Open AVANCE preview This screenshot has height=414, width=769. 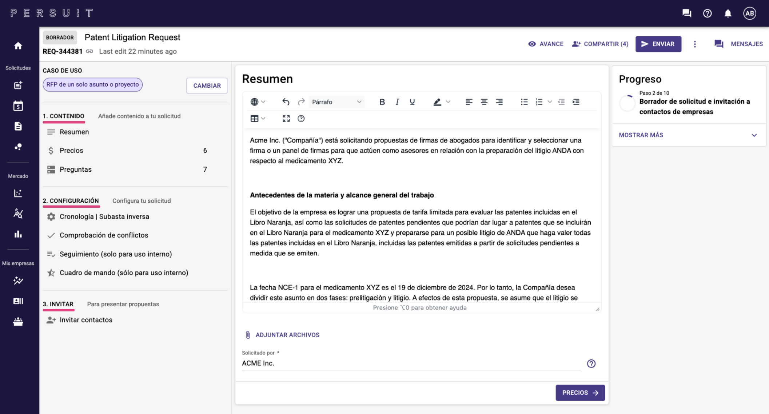(546, 44)
